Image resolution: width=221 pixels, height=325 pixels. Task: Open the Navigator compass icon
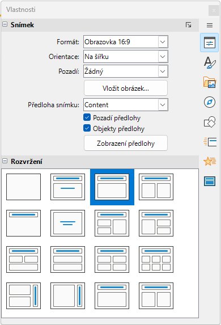(210, 102)
